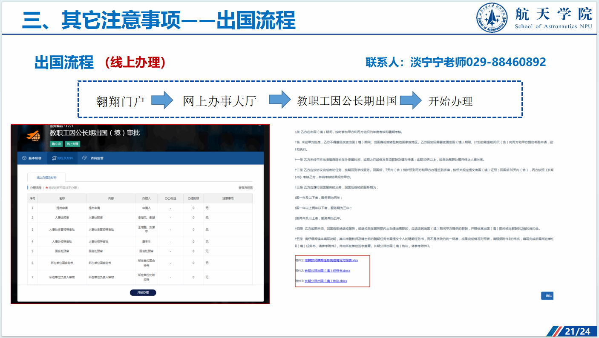This screenshot has width=599, height=338.
Task: Click the first blue arrow after 翱翔门户
Action: (163, 100)
